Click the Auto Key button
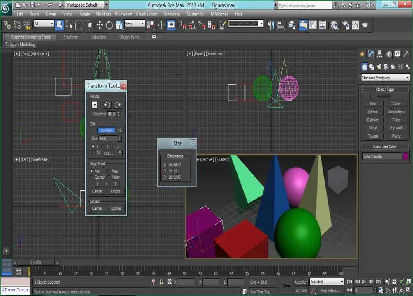This screenshot has height=296, width=413. click(x=301, y=282)
